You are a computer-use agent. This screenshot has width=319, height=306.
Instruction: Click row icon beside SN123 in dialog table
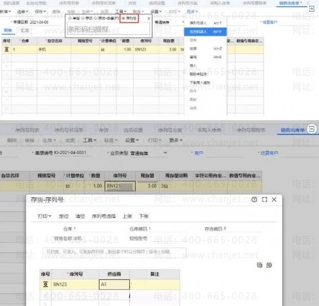[45, 284]
